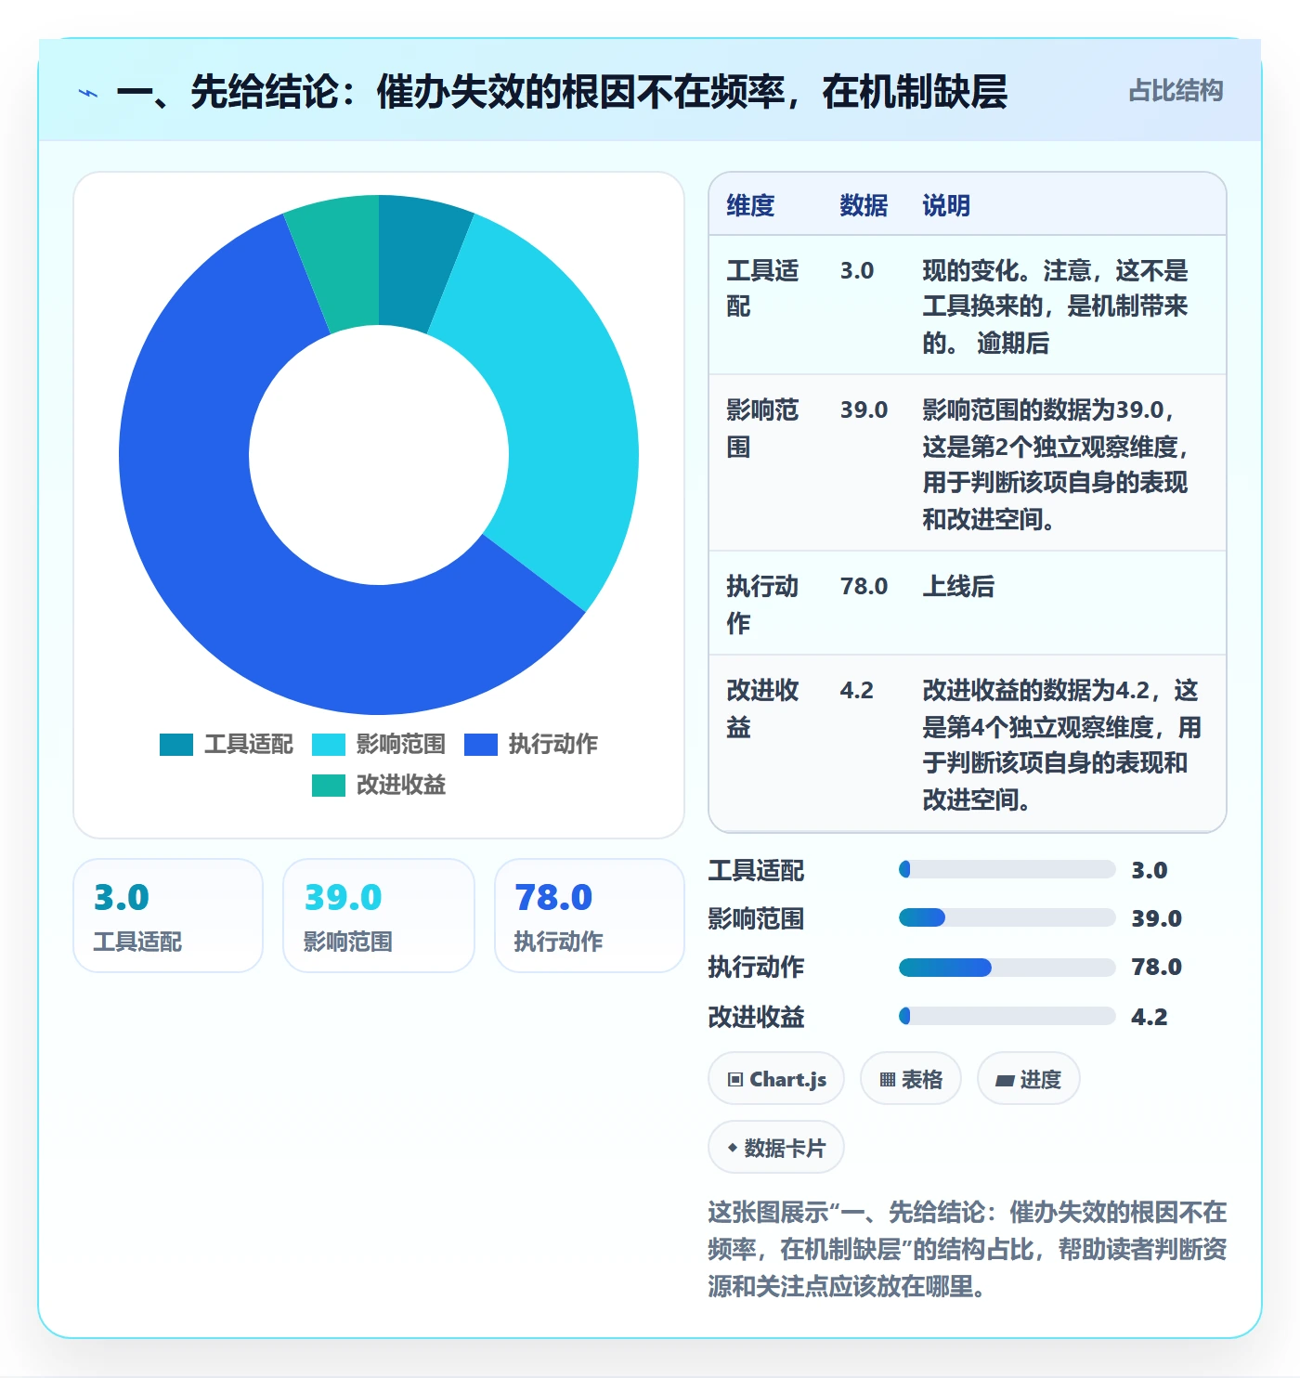Click the grid icon in 表格 tag

888,1080
